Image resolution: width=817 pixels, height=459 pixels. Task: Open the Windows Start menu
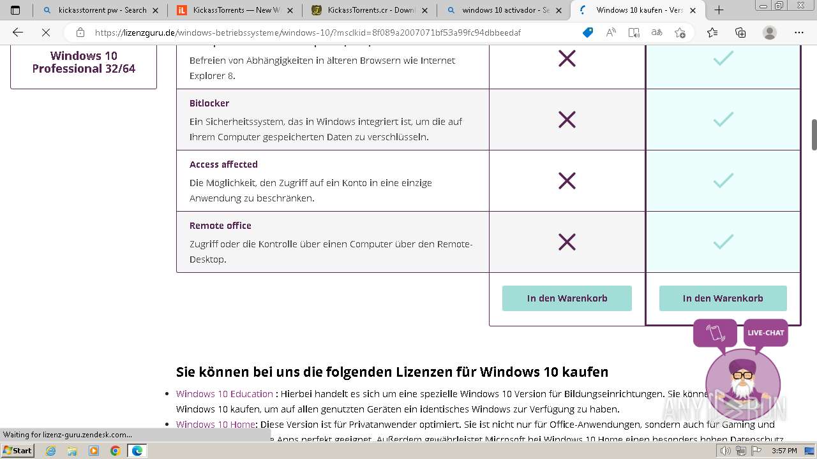pos(18,451)
